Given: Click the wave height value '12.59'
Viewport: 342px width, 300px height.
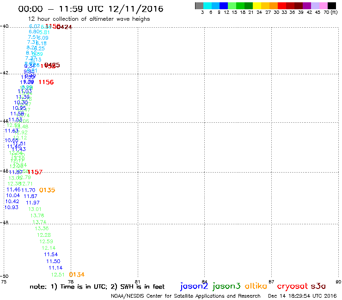Looking at the screenshot, I should click(x=46, y=241).
